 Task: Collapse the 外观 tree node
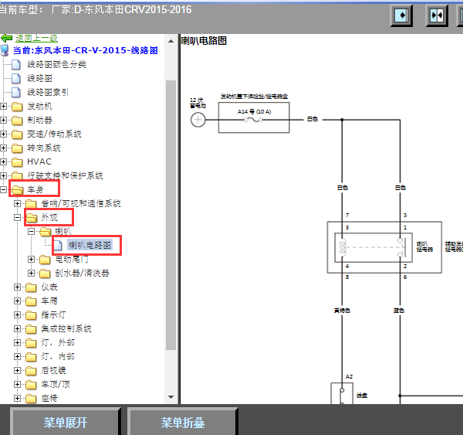(x=17, y=218)
